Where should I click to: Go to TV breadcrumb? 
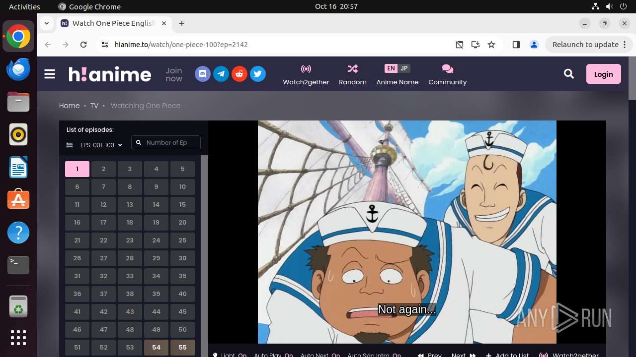point(94,106)
